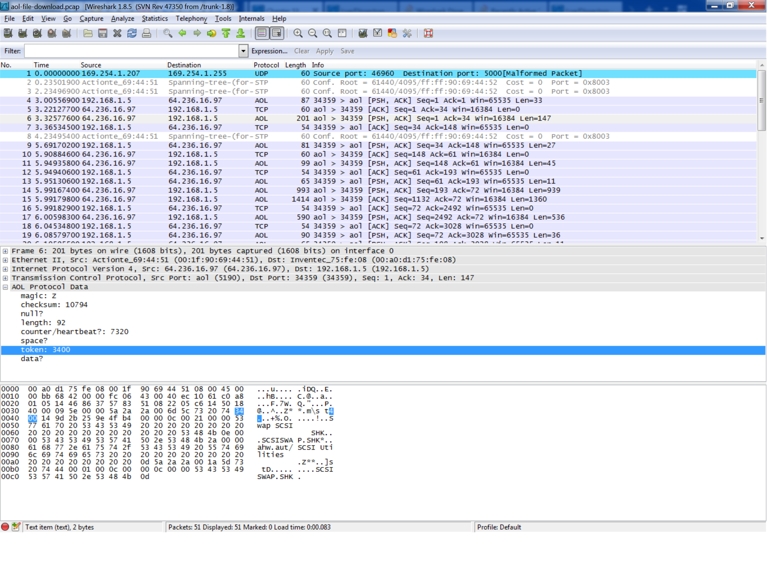Viewport: 768px width, 575px height.
Task: Click the packet list vertical scrollbar thumb
Action: [761, 100]
